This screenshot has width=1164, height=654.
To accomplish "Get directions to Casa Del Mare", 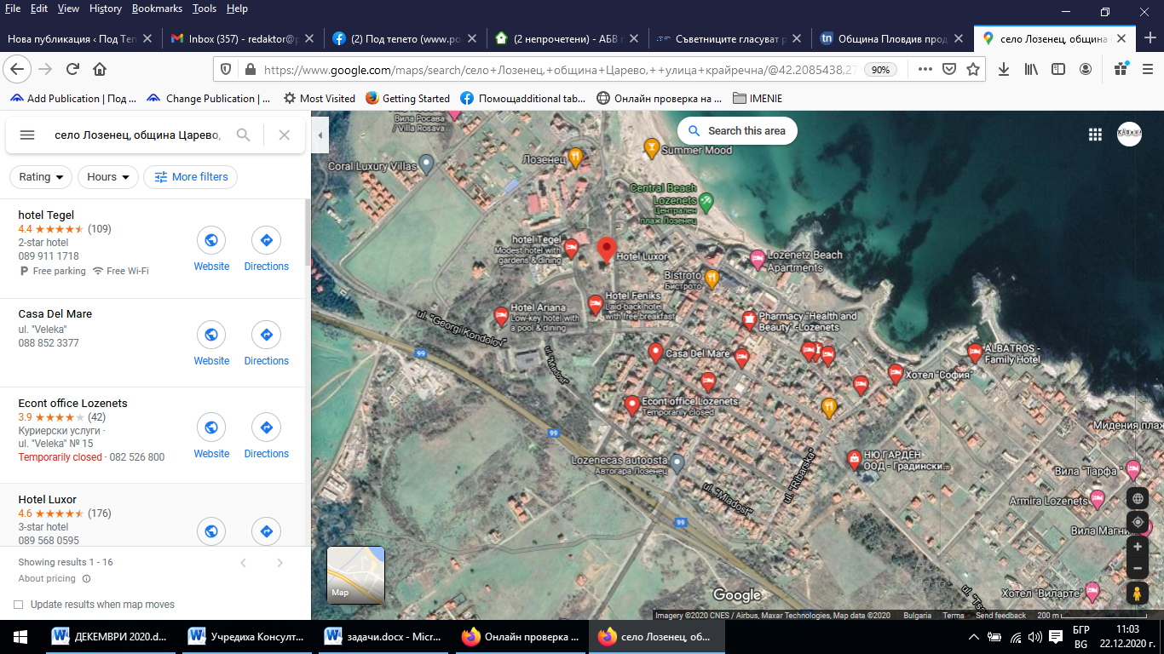I will [266, 335].
